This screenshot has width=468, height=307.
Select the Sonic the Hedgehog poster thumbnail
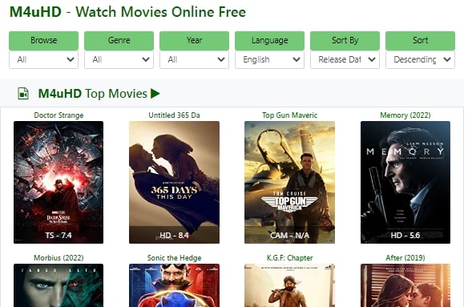pos(175,285)
